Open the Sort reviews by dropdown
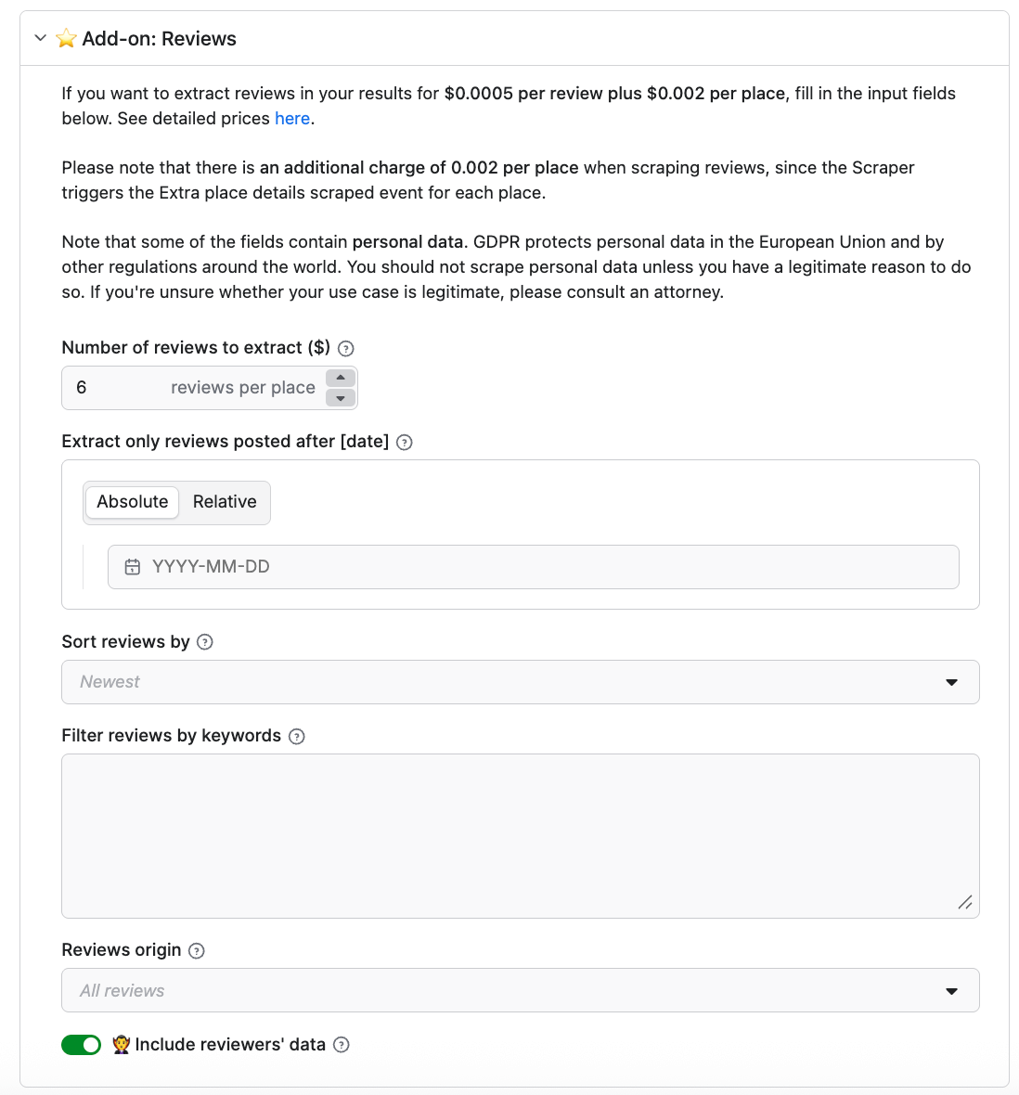 pos(520,682)
